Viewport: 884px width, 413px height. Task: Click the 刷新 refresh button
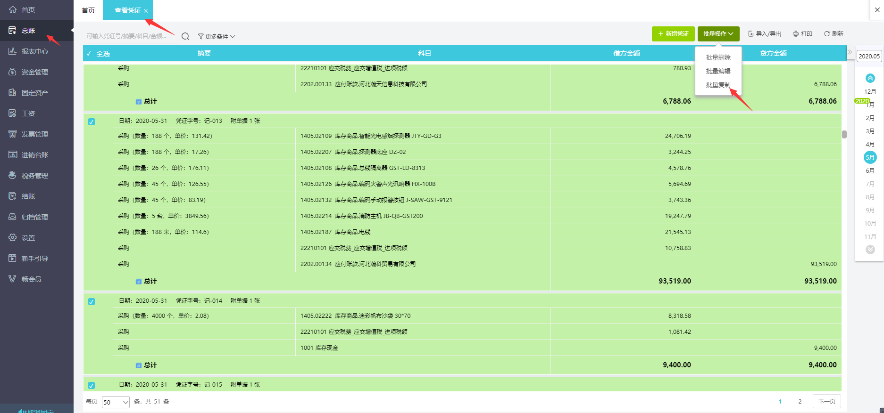834,34
